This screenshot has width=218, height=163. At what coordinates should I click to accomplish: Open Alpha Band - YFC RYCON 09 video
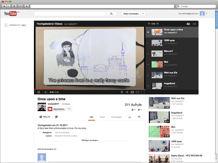[187, 155]
